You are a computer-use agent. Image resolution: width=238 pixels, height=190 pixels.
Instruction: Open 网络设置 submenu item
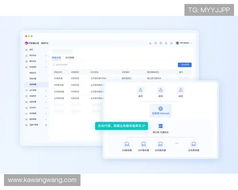[33, 79]
